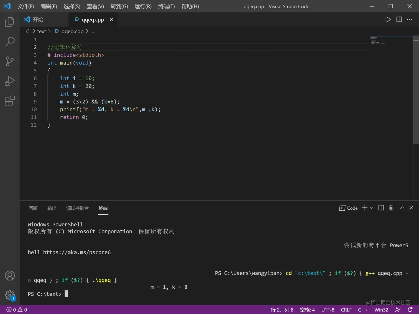Image resolution: width=419 pixels, height=314 pixels.
Task: Maximize the panel with the up chevron
Action: [402, 208]
